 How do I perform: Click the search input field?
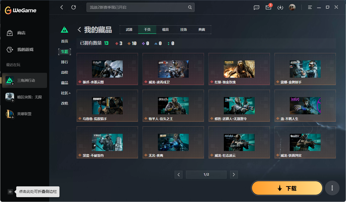coord(141,7)
